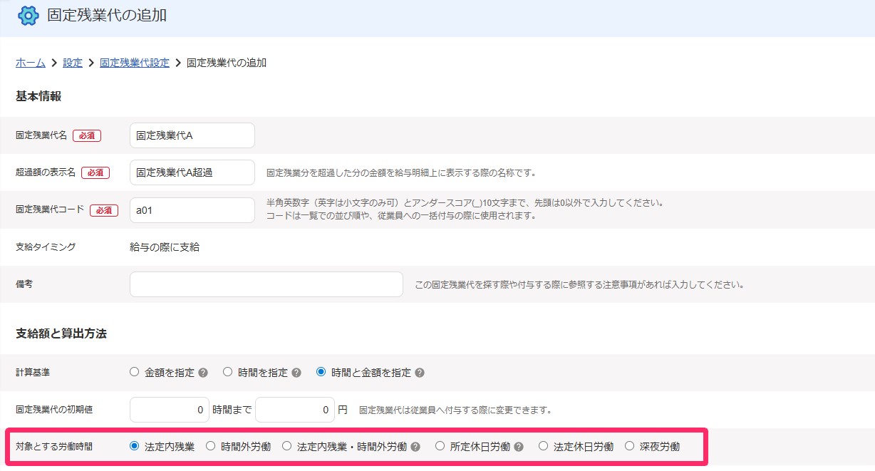Click the 対象とする労働時間 label
Screen dimensions: 875x471
point(54,447)
